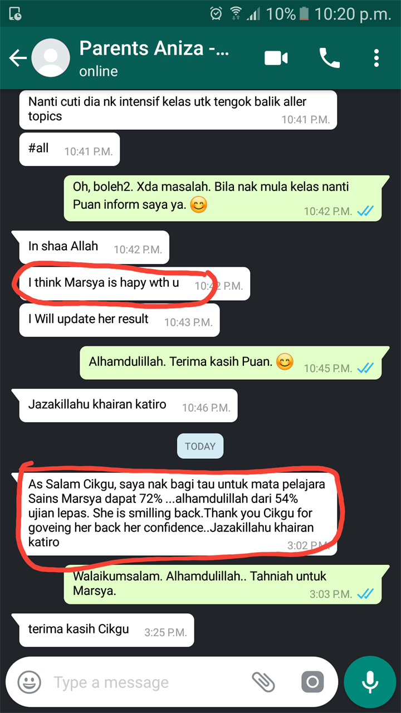The height and width of the screenshot is (713, 401).
Task: Tap the microphone voice message button
Action: (369, 682)
